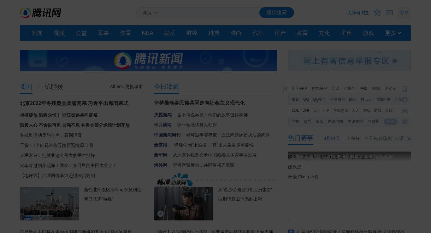
Task: Open the mail envelope icon in header
Action: 390,13
